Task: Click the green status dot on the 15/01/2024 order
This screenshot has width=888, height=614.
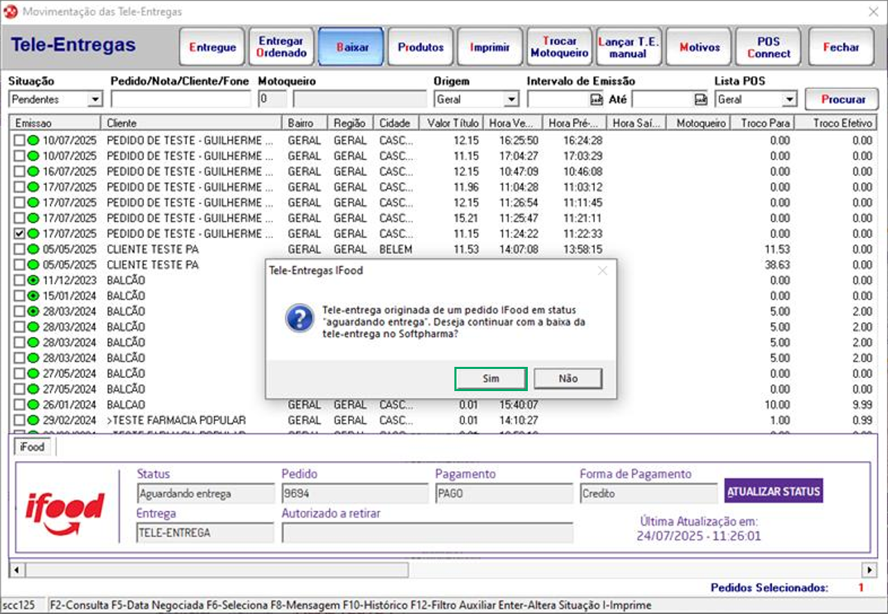Action: [33, 296]
